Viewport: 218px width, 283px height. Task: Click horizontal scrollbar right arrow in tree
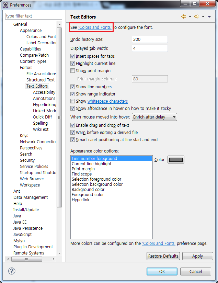tap(53, 259)
